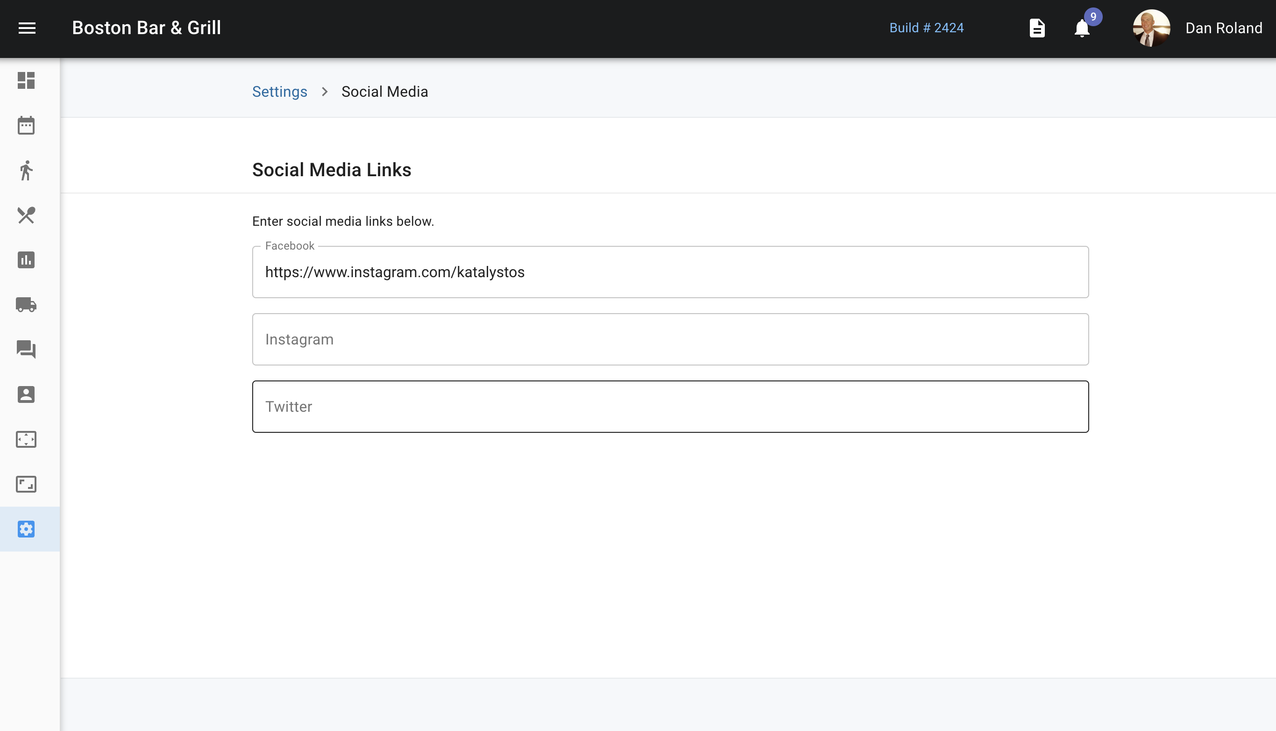Click Dan Roland's profile avatar
This screenshot has height=731, width=1276.
coord(1151,28)
